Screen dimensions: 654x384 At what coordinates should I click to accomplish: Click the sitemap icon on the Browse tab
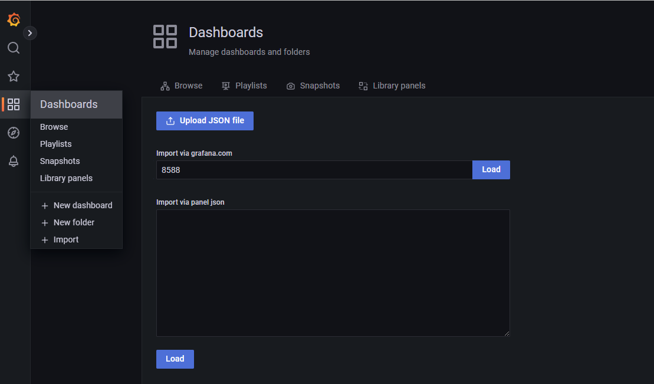point(165,86)
